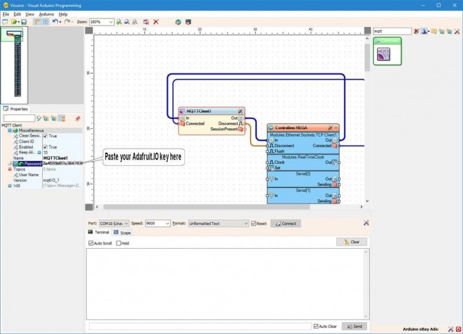463x334 pixels.
Task: Clear the component search filter with red X
Action: (x=417, y=31)
